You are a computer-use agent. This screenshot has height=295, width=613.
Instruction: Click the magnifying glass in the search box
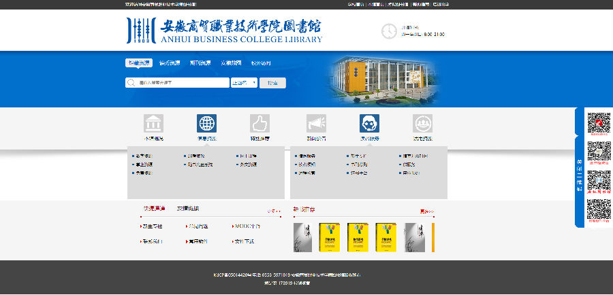pyautogui.click(x=131, y=83)
